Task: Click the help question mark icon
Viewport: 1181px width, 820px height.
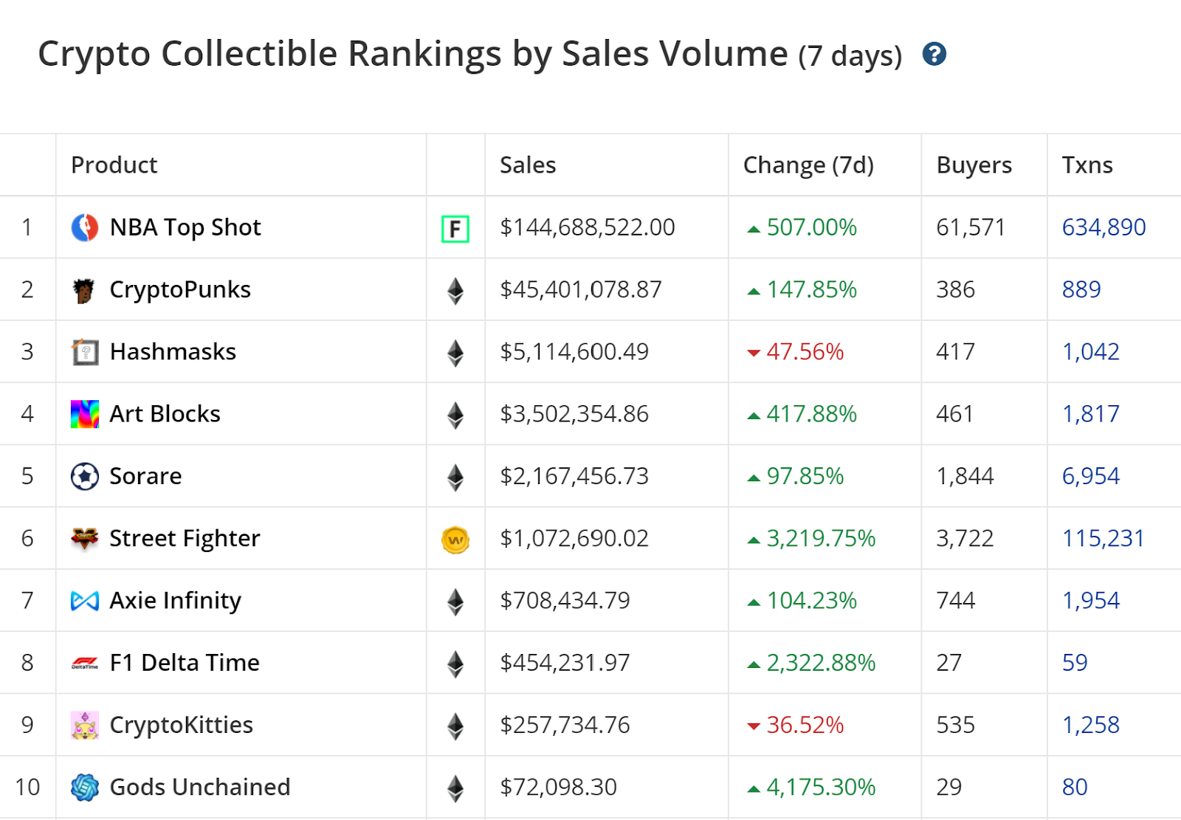Action: click(934, 54)
